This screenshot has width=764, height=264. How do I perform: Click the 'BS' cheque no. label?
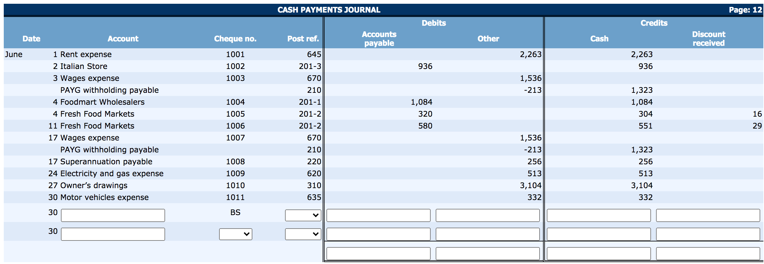[x=235, y=213]
